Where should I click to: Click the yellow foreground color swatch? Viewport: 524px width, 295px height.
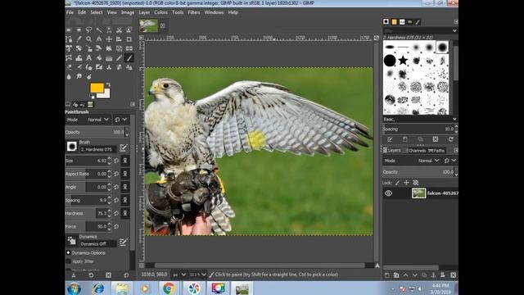coord(97,88)
